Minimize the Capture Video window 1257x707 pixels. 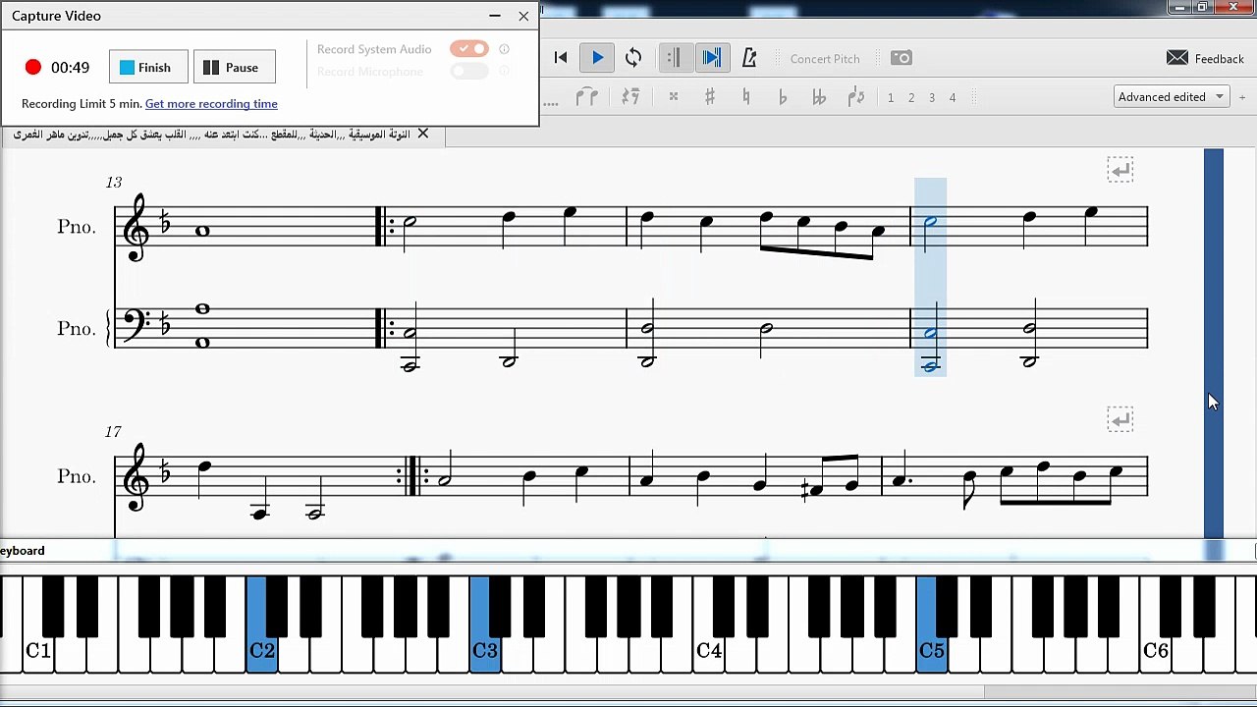(x=495, y=16)
